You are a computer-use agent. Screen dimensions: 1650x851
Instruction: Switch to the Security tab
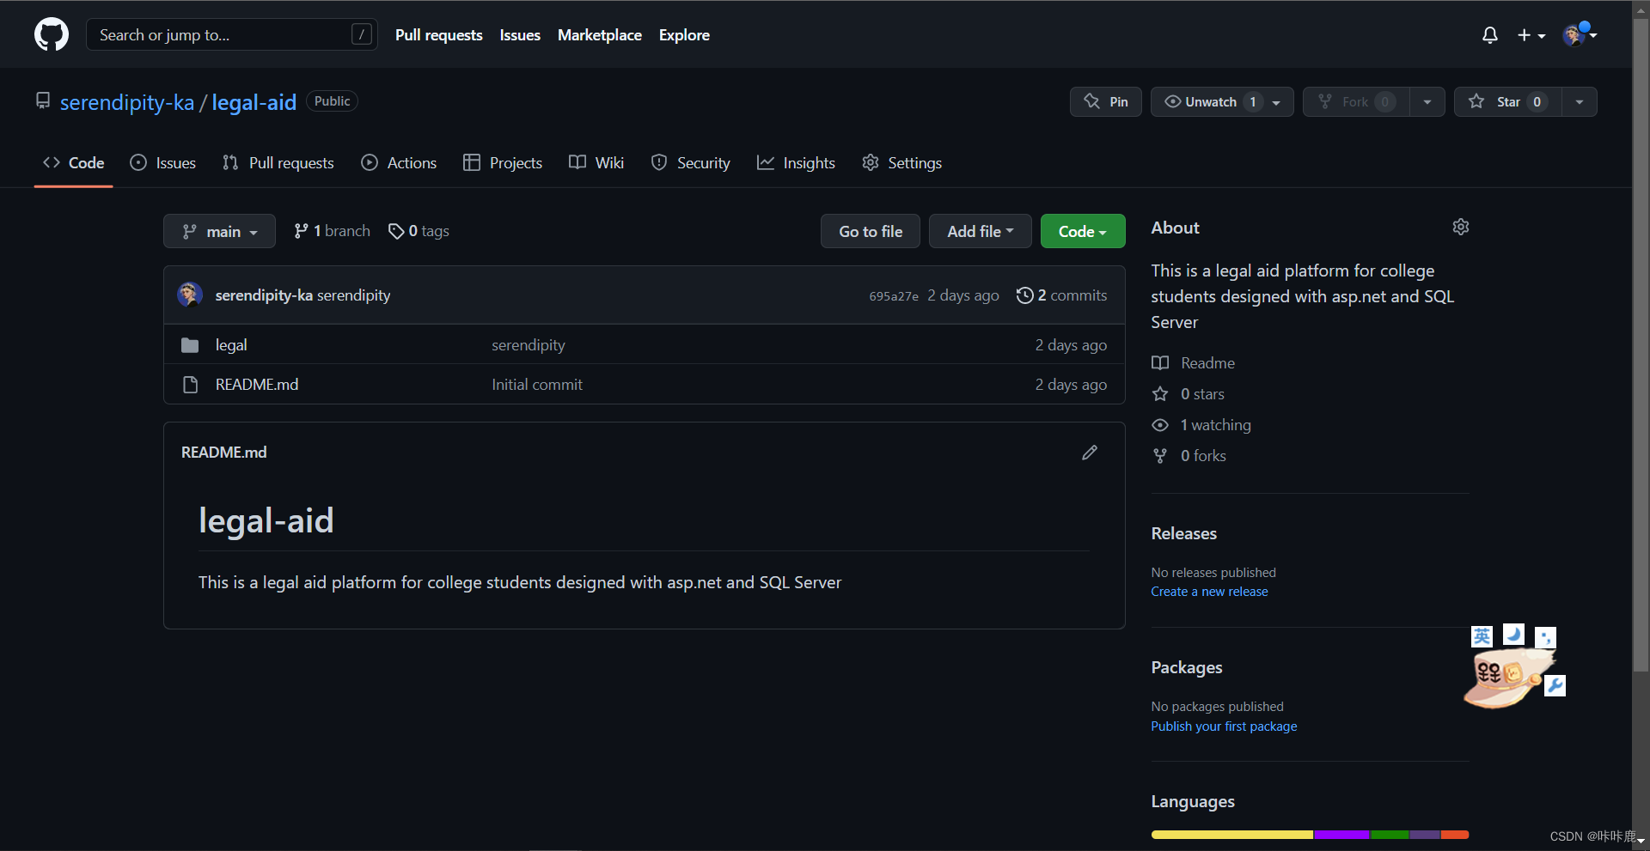point(691,162)
